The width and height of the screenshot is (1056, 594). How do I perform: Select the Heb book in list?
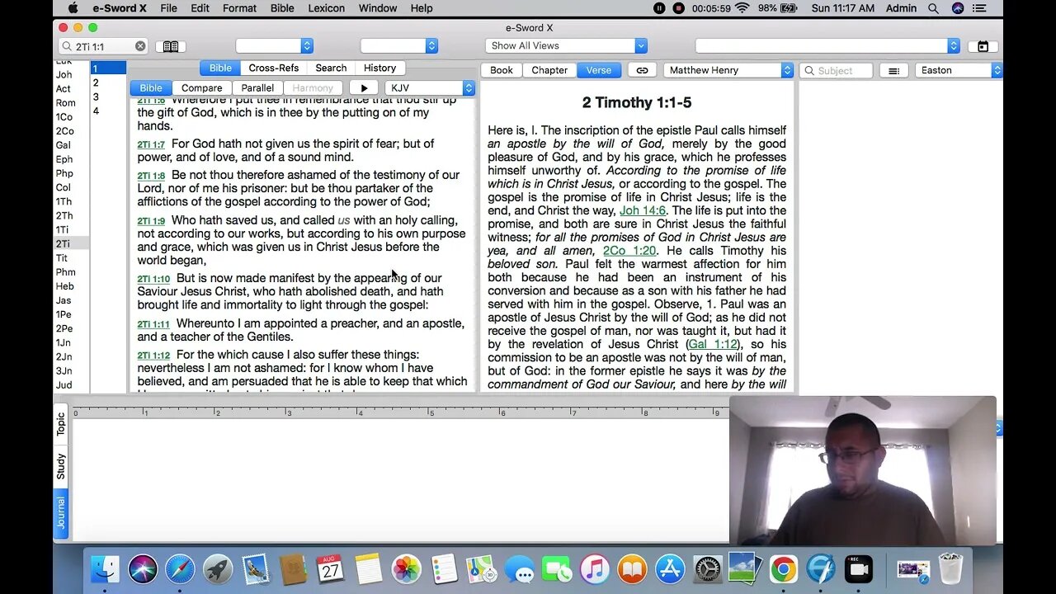(x=64, y=286)
